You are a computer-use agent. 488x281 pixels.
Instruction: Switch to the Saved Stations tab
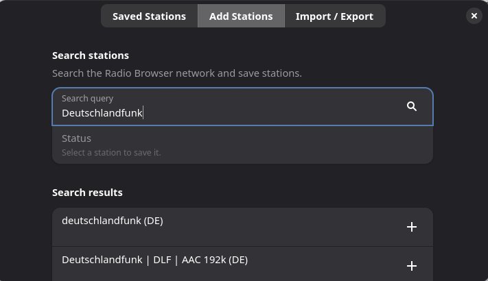pos(149,16)
